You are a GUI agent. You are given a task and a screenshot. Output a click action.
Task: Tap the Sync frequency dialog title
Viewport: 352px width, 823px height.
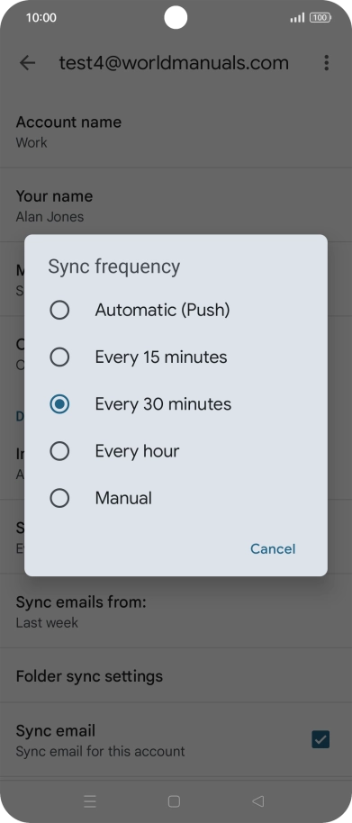[114, 267]
